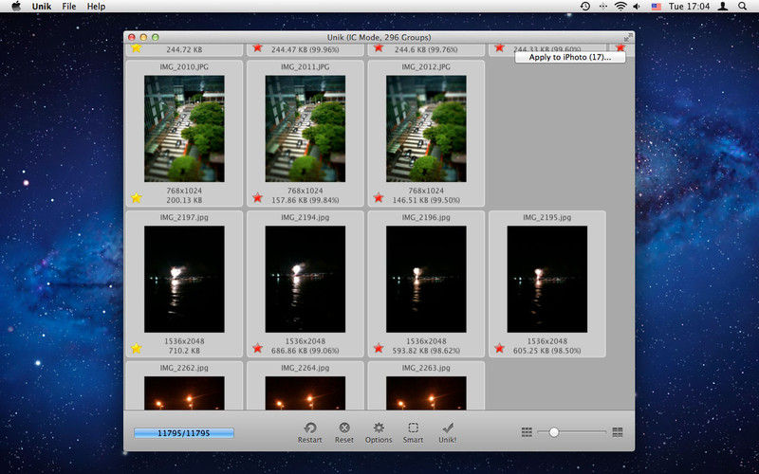759x474 pixels.
Task: Select the IMG_2011.JPG thumbnail
Action: [x=305, y=129]
